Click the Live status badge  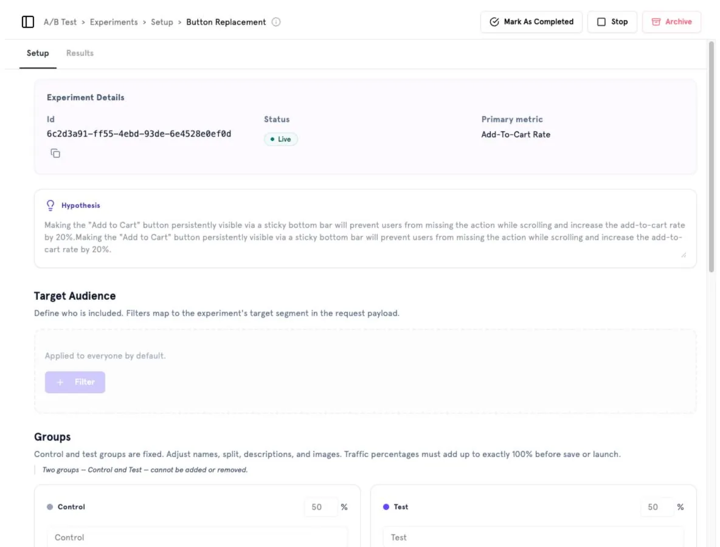(x=280, y=139)
